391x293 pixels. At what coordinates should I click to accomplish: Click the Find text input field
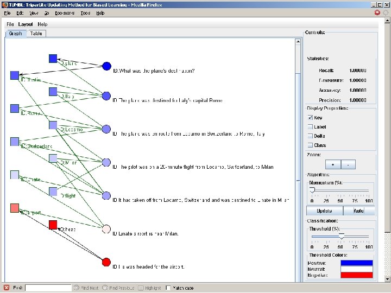[x=48, y=288]
